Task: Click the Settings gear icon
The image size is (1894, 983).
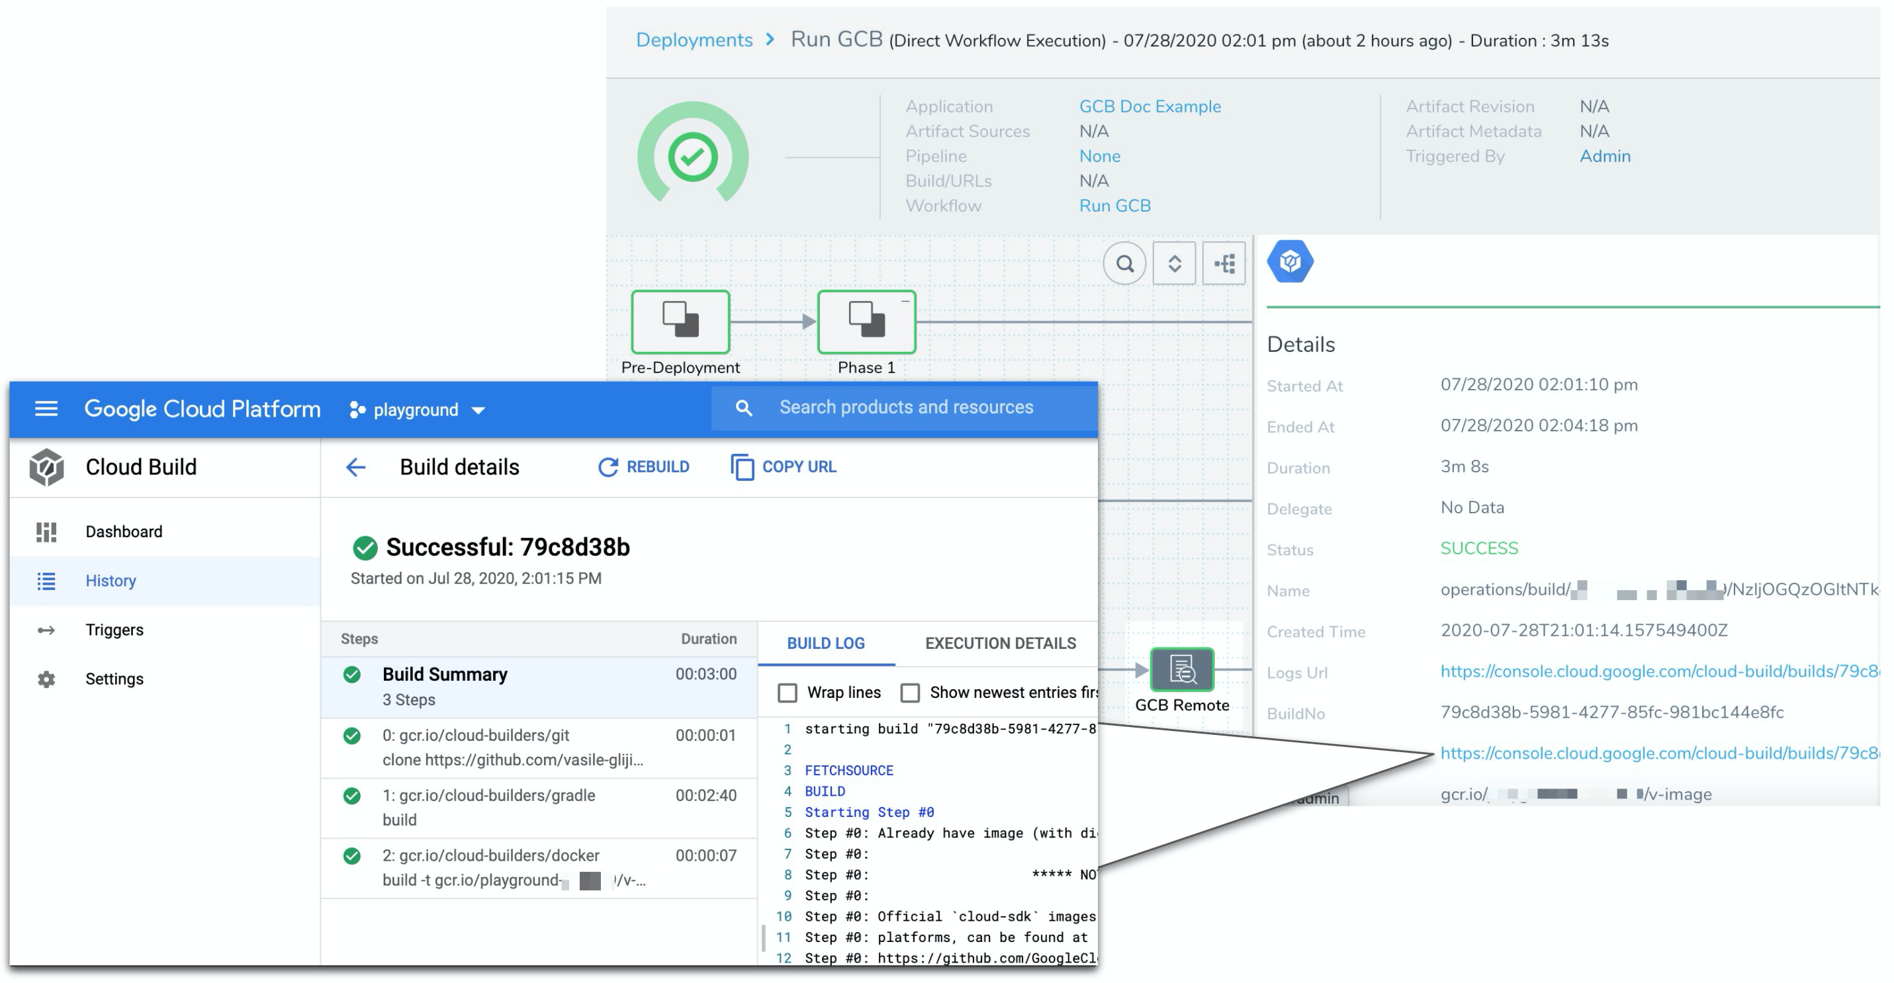Action: tap(46, 679)
